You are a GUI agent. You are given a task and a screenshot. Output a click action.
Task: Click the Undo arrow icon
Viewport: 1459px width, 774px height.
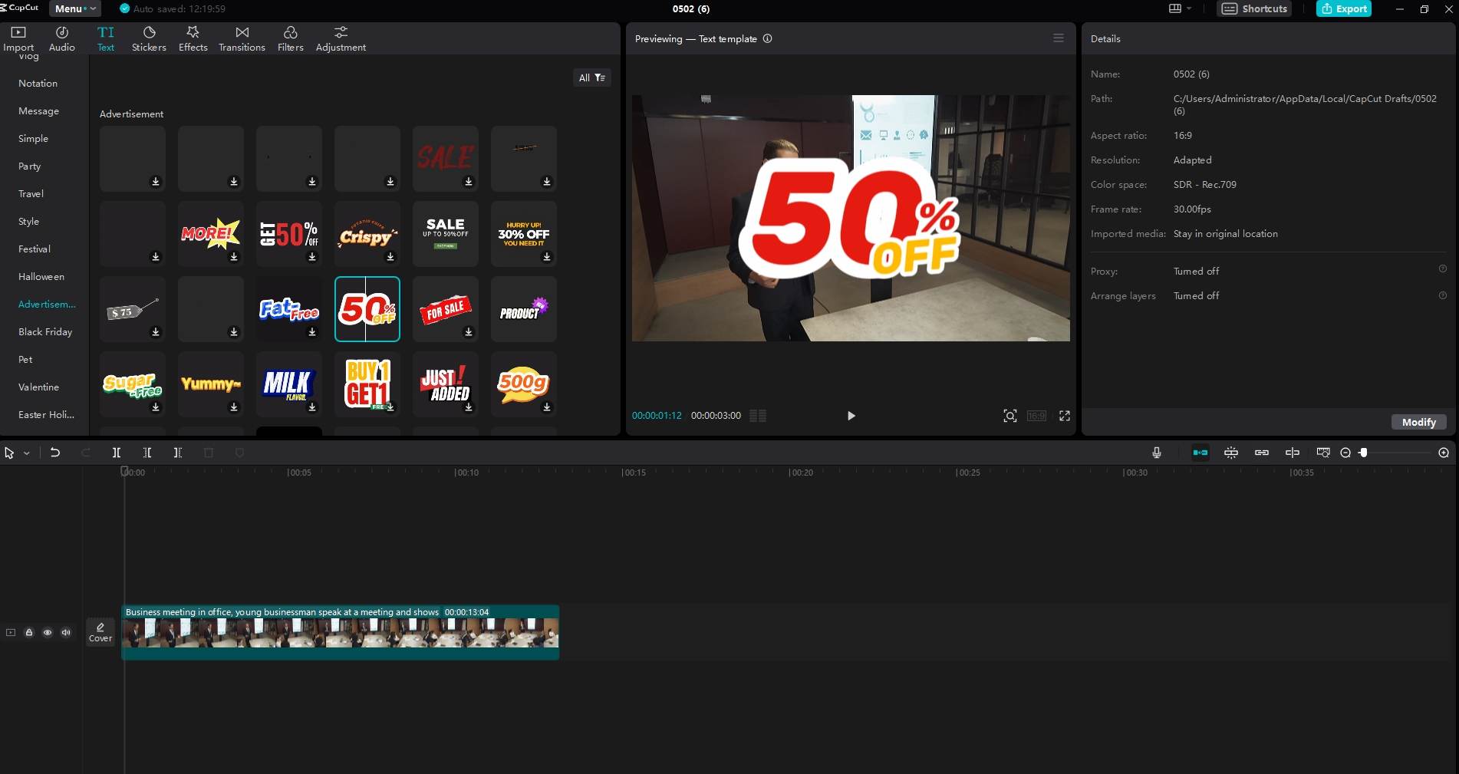pyautogui.click(x=55, y=453)
